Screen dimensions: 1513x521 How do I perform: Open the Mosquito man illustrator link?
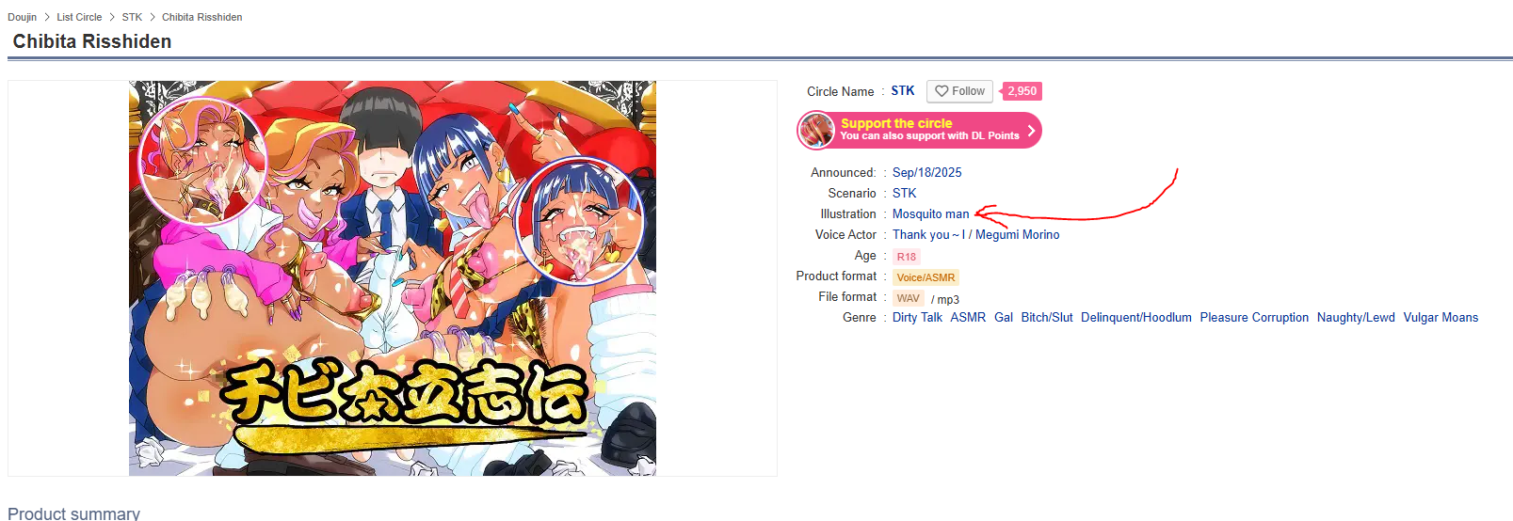(930, 213)
